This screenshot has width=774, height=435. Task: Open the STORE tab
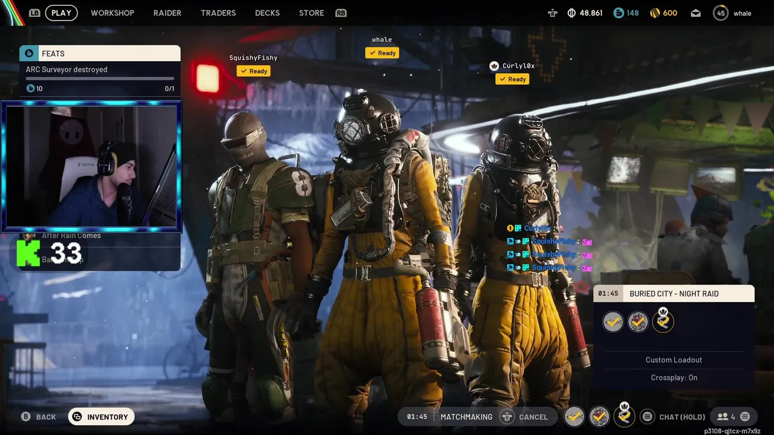(311, 13)
